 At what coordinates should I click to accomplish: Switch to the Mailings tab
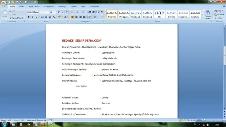[x=62, y=6]
